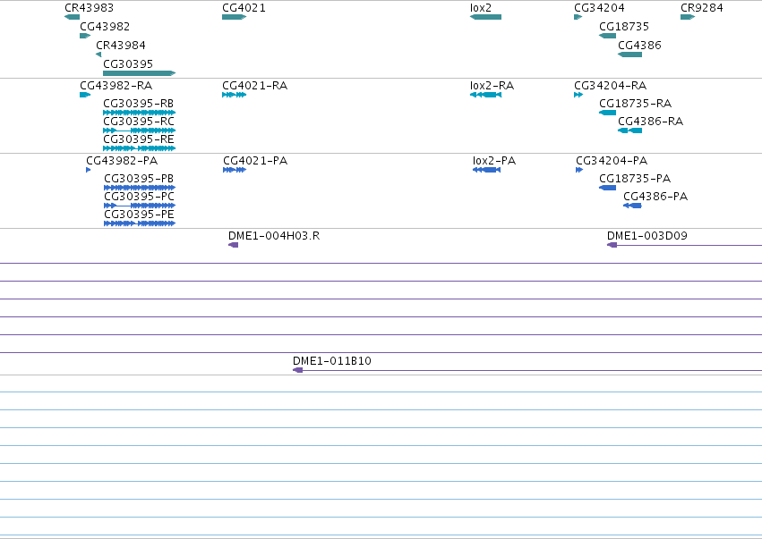762x539 pixels.
Task: Select the CG4386-RA transcript glyph
Action: point(629,131)
